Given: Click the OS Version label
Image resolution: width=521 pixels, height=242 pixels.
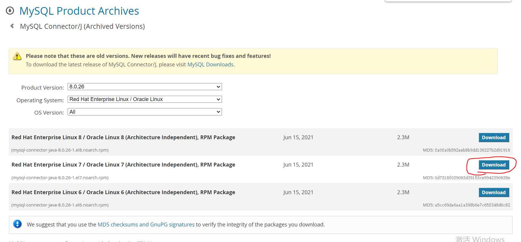Looking at the screenshot, I should (49, 112).
